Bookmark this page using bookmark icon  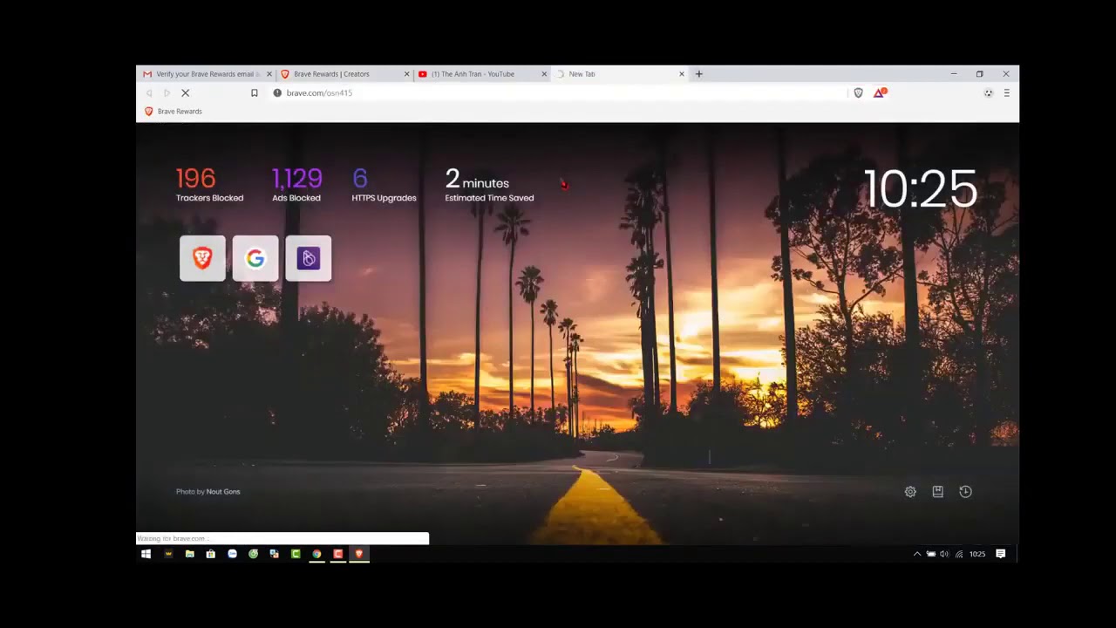pyautogui.click(x=255, y=92)
